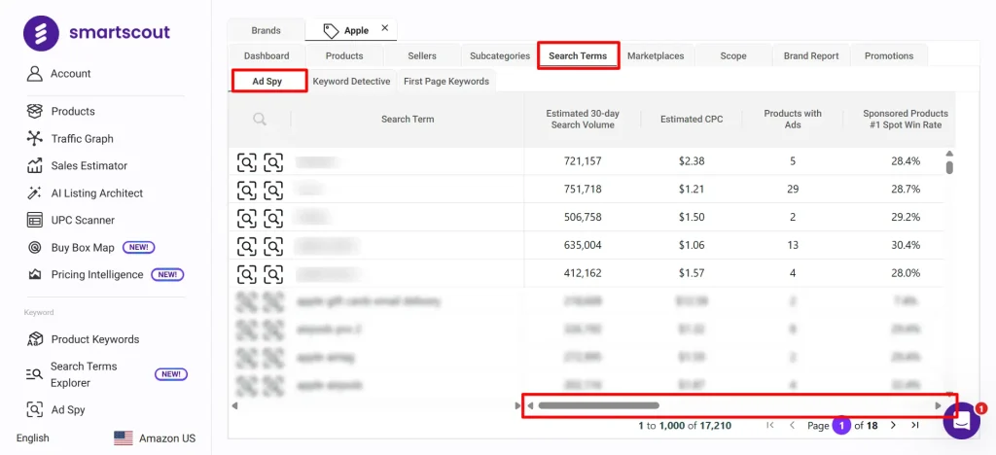Sort by Estimated 30-day Search Volume
The height and width of the screenshot is (455, 996).
[583, 120]
